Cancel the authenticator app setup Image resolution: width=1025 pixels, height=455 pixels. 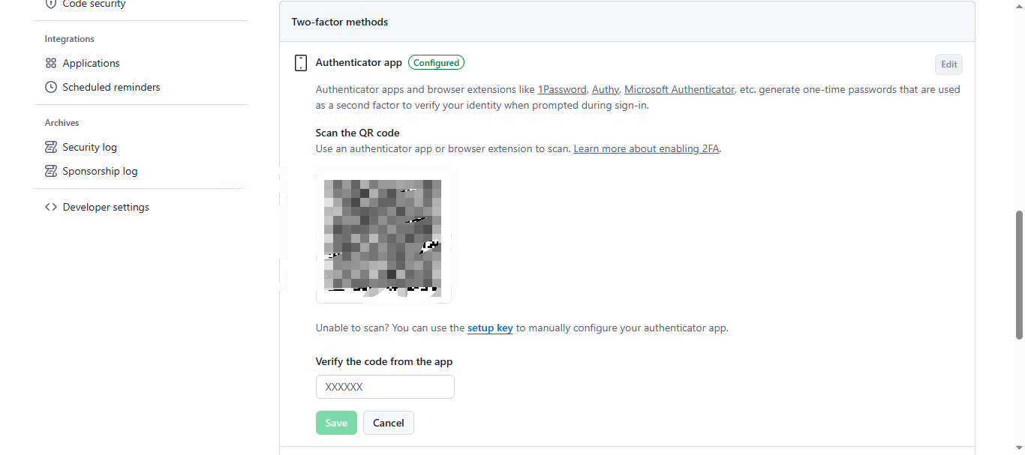click(x=389, y=423)
